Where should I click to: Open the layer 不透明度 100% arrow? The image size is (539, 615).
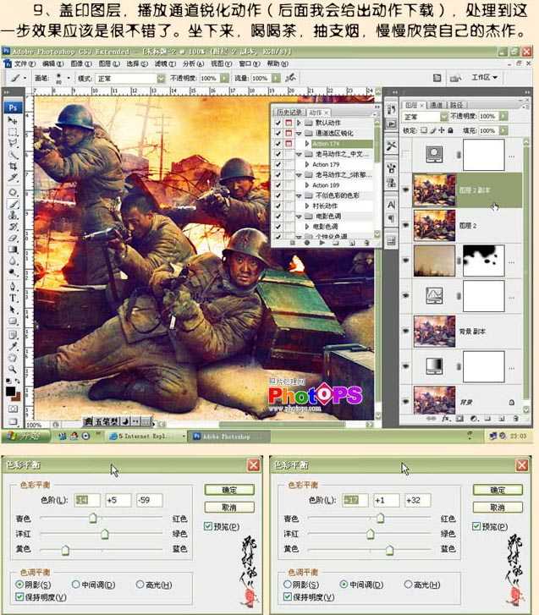click(x=503, y=116)
